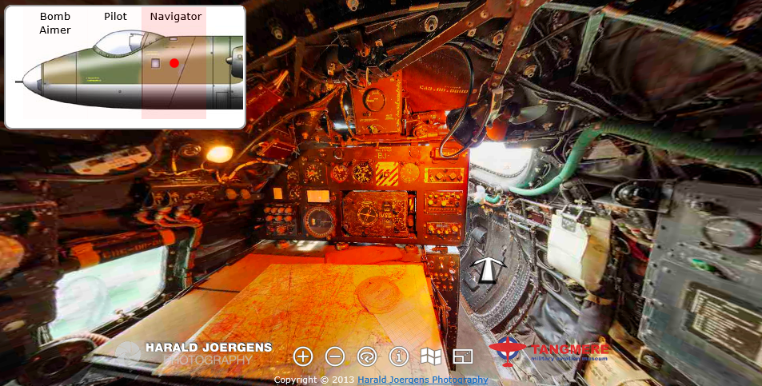This screenshot has width=762, height=386.
Task: Select the Navigator position label
Action: [x=176, y=17]
